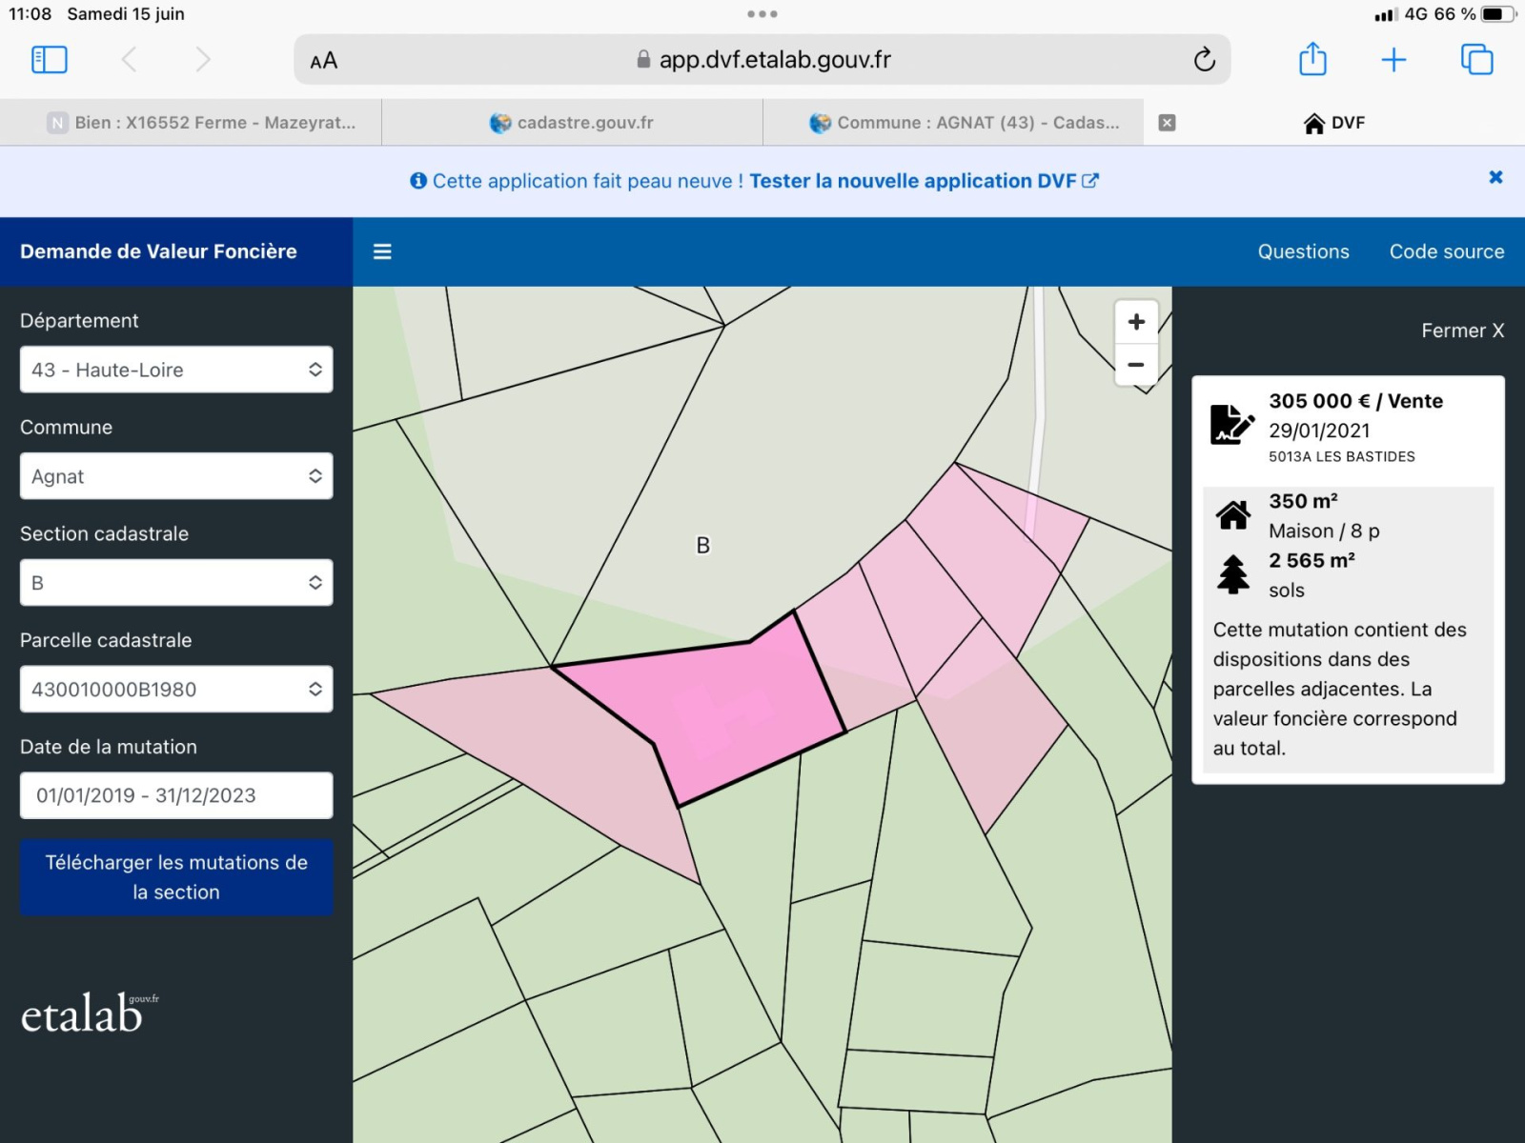Screen dimensions: 1525x1143
Task: Click the Date de la mutation field
Action: click(176, 795)
